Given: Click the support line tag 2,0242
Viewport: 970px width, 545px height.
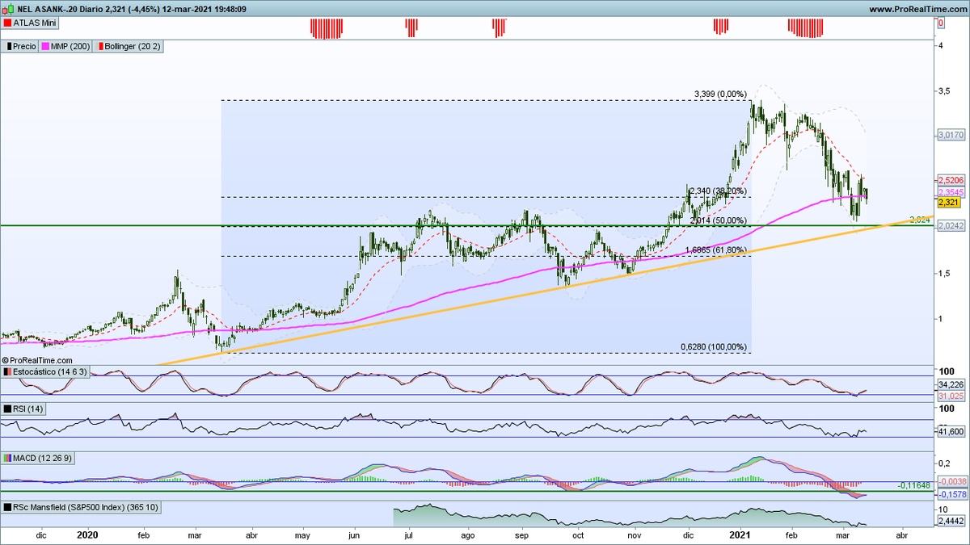Looking at the screenshot, I should tap(950, 226).
